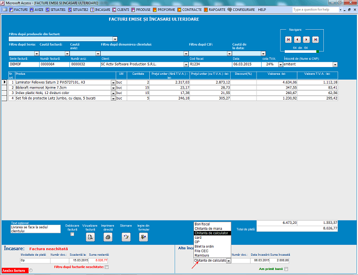Open the cota TVA dropdown

coord(280,64)
